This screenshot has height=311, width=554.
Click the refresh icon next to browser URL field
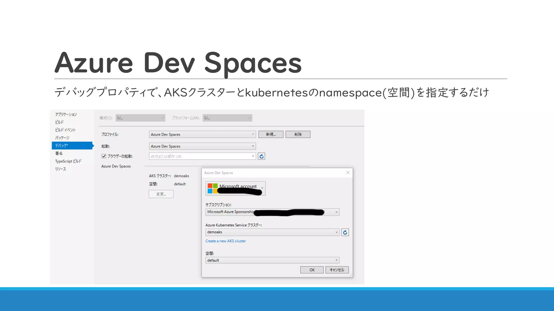point(261,156)
